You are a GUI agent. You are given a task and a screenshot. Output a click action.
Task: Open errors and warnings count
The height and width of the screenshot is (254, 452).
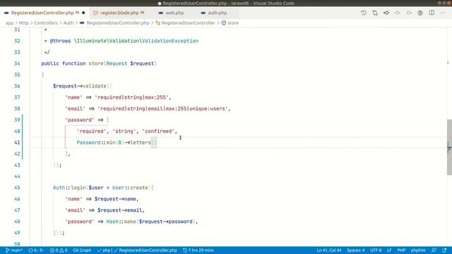pos(59,250)
